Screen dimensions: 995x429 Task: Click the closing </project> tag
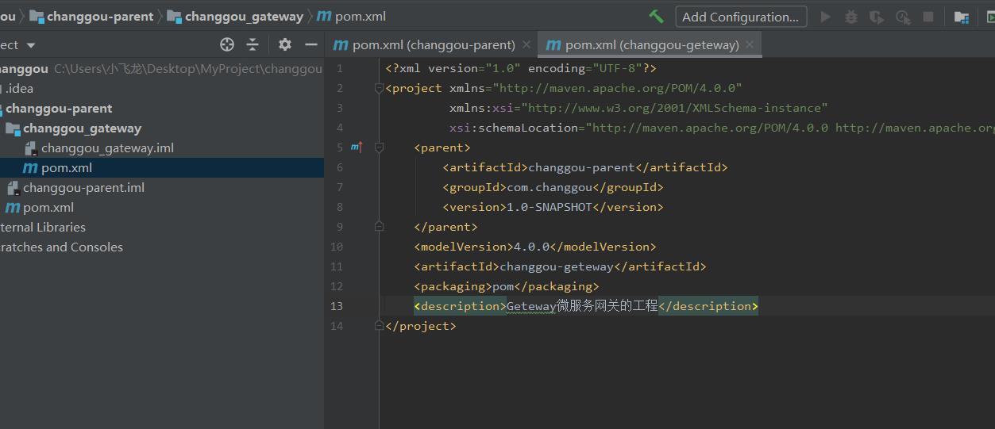[421, 326]
